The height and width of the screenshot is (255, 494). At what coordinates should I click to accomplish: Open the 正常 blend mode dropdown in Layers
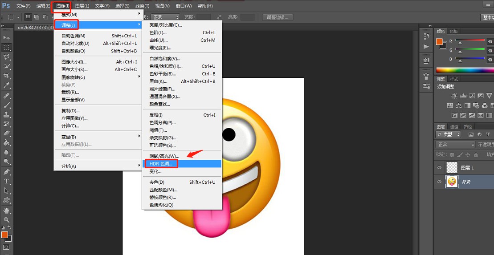(455, 145)
